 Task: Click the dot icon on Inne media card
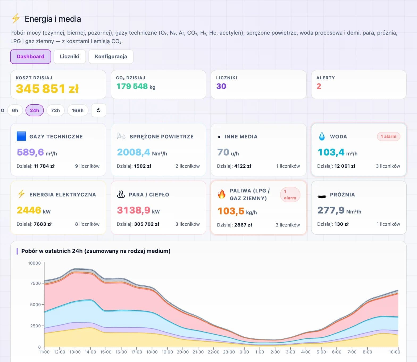click(219, 137)
